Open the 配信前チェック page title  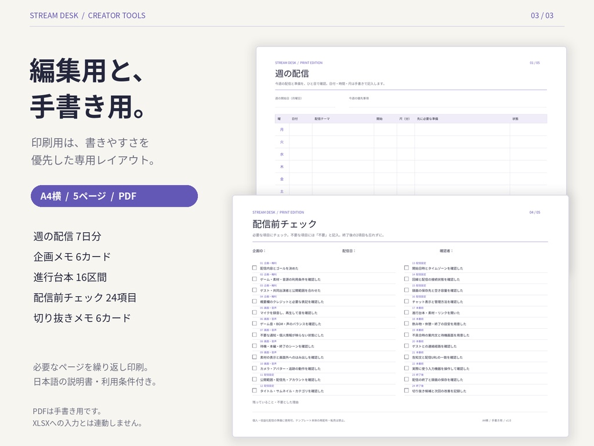click(x=284, y=224)
